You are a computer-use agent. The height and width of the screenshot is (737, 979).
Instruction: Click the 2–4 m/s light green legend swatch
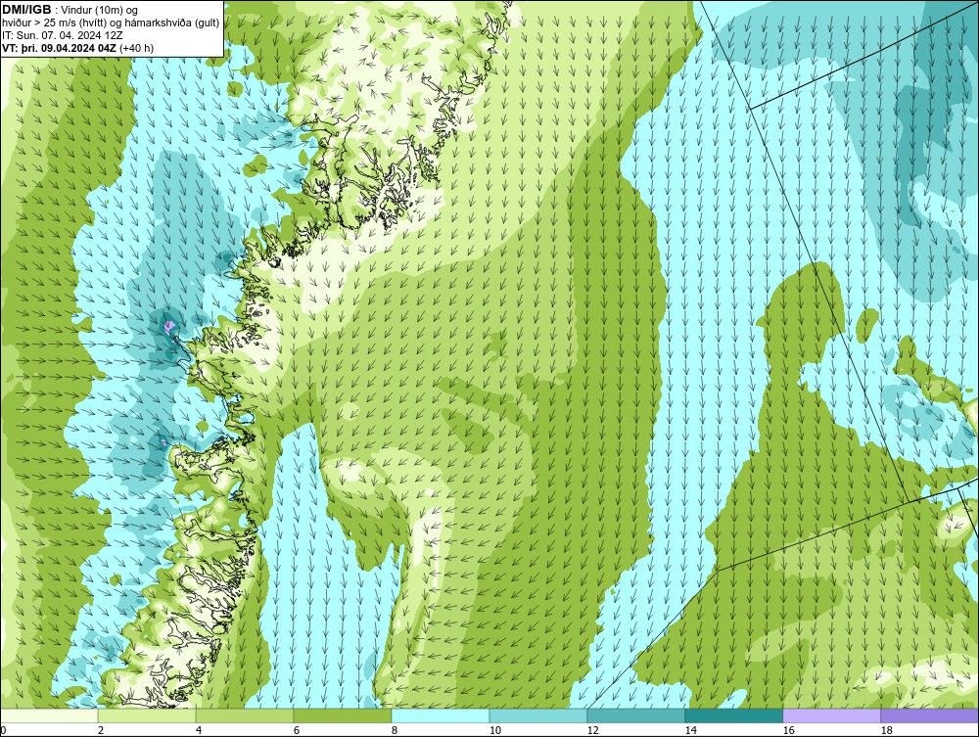[x=147, y=715]
